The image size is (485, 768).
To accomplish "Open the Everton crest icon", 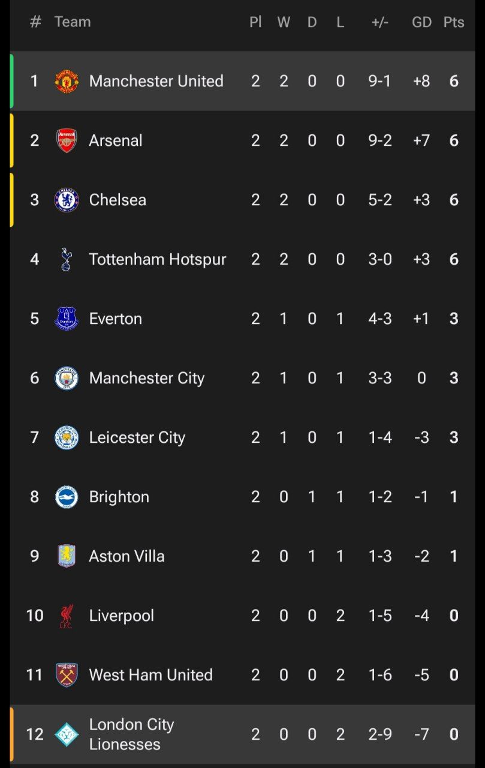I will click(67, 319).
